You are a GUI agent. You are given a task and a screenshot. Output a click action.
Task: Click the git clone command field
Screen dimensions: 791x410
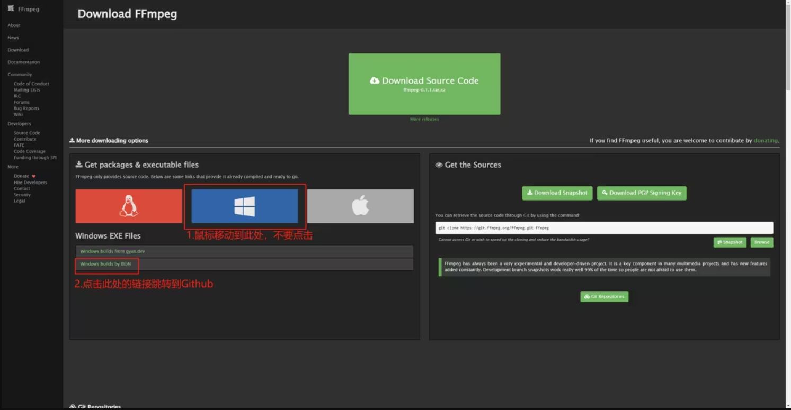point(604,228)
